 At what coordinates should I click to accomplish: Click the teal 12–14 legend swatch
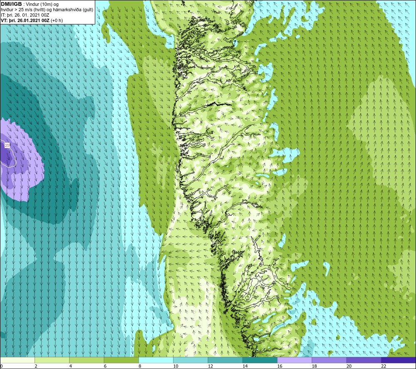tap(225, 360)
